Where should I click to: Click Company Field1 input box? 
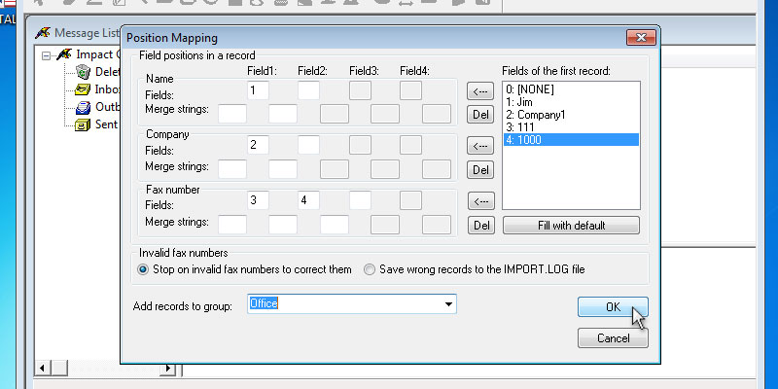pyautogui.click(x=258, y=145)
